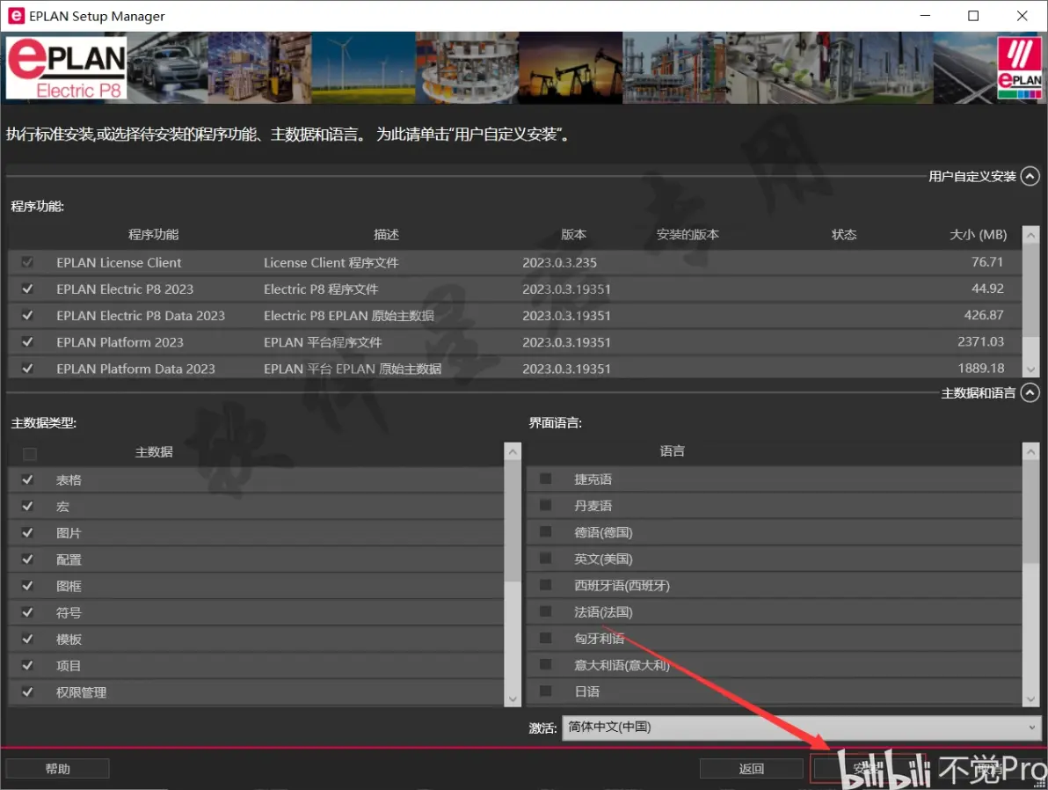The image size is (1048, 790).
Task: Enable the 丹麦语 language checkbox
Action: pos(545,505)
